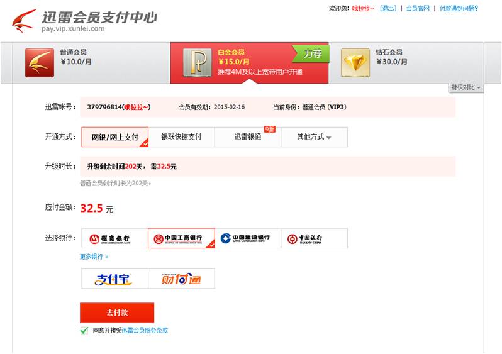The height and width of the screenshot is (354, 502).
Task: Pay with the Alipay 支付宝 logo
Action: [x=114, y=279]
